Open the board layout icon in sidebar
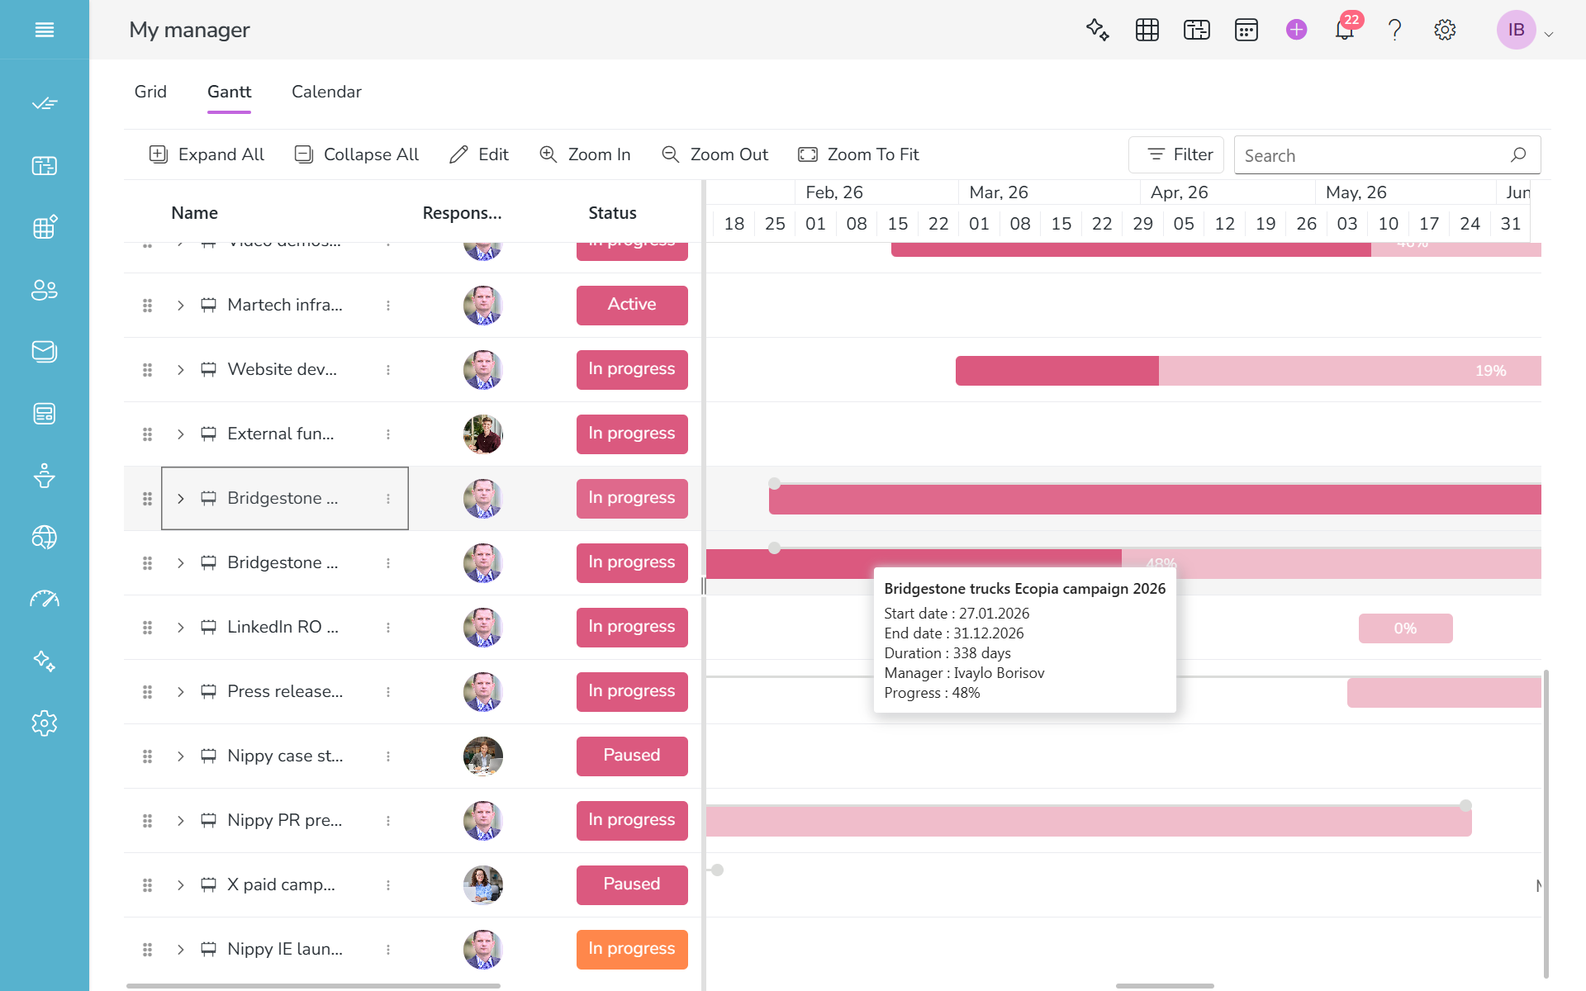1586x991 pixels. [x=45, y=166]
